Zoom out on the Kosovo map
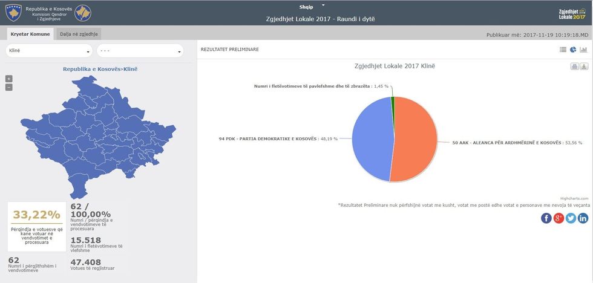593x283 pixels. [x=8, y=87]
